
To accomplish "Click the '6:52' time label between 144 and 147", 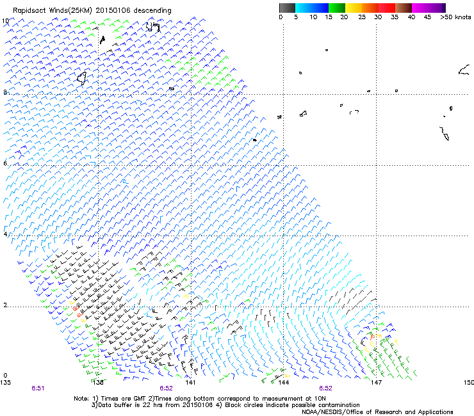I will pyautogui.click(x=325, y=388).
